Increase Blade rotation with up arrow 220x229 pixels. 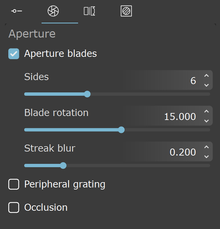point(206,111)
